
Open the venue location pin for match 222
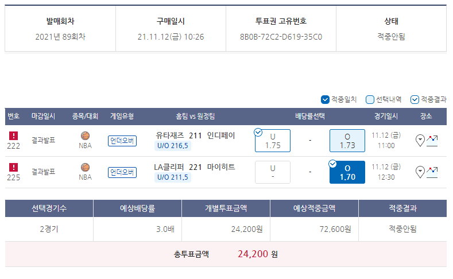[420, 139]
